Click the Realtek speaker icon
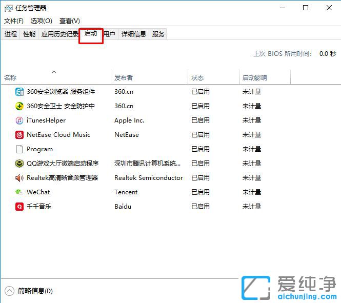The image size is (341, 303). (19, 178)
